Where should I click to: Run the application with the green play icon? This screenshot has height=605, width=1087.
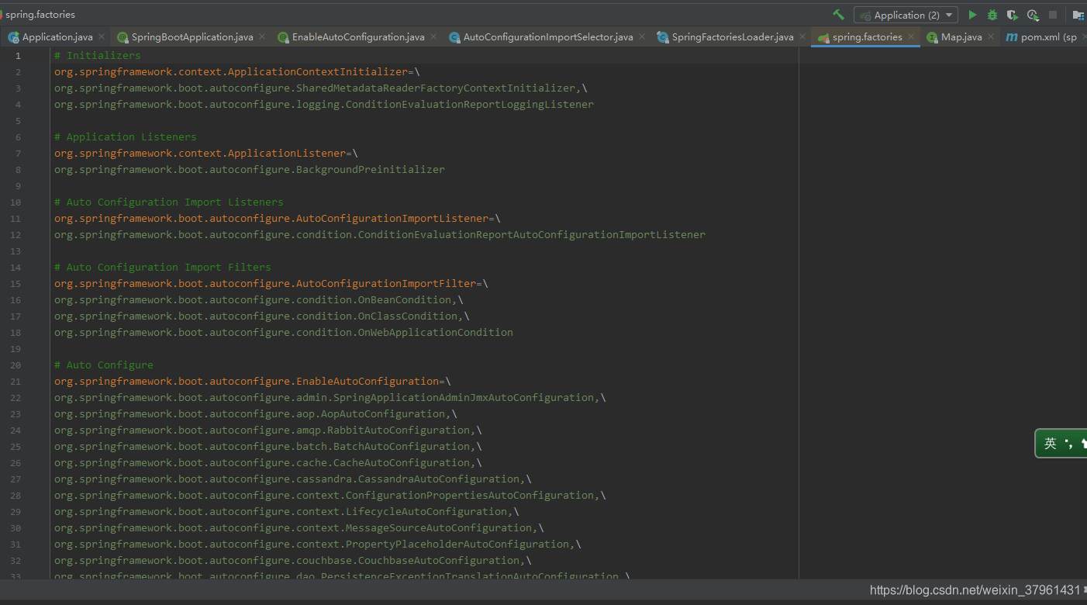pos(972,15)
